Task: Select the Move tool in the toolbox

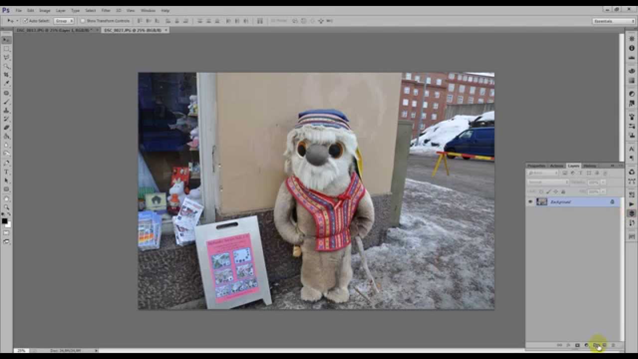Action: tap(6, 40)
